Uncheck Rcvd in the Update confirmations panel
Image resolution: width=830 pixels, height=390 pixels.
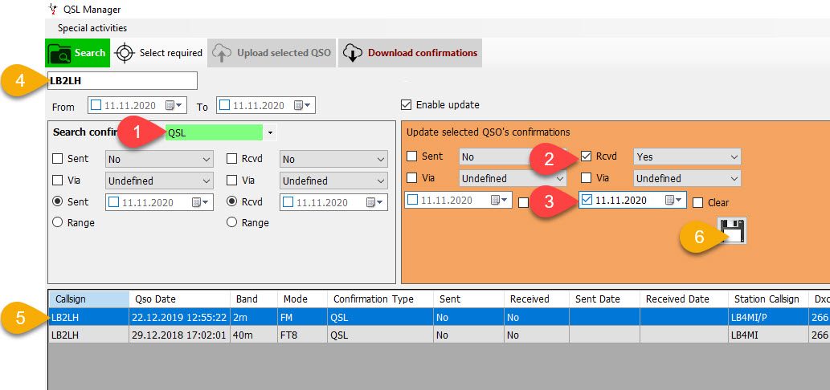click(586, 156)
